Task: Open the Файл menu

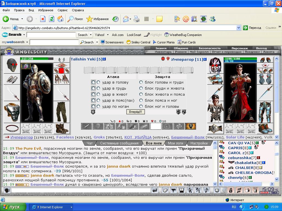Action: click(x=6, y=10)
